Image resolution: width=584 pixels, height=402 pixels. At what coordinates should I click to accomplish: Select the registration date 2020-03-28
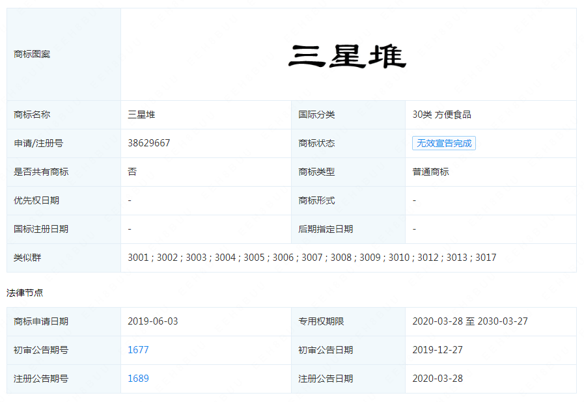(x=438, y=379)
